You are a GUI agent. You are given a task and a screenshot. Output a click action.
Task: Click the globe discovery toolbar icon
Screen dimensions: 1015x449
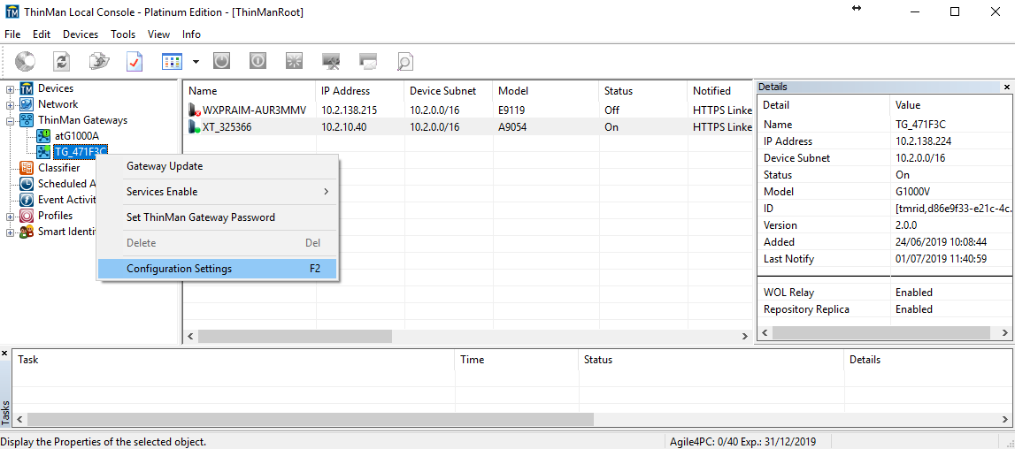(x=26, y=62)
